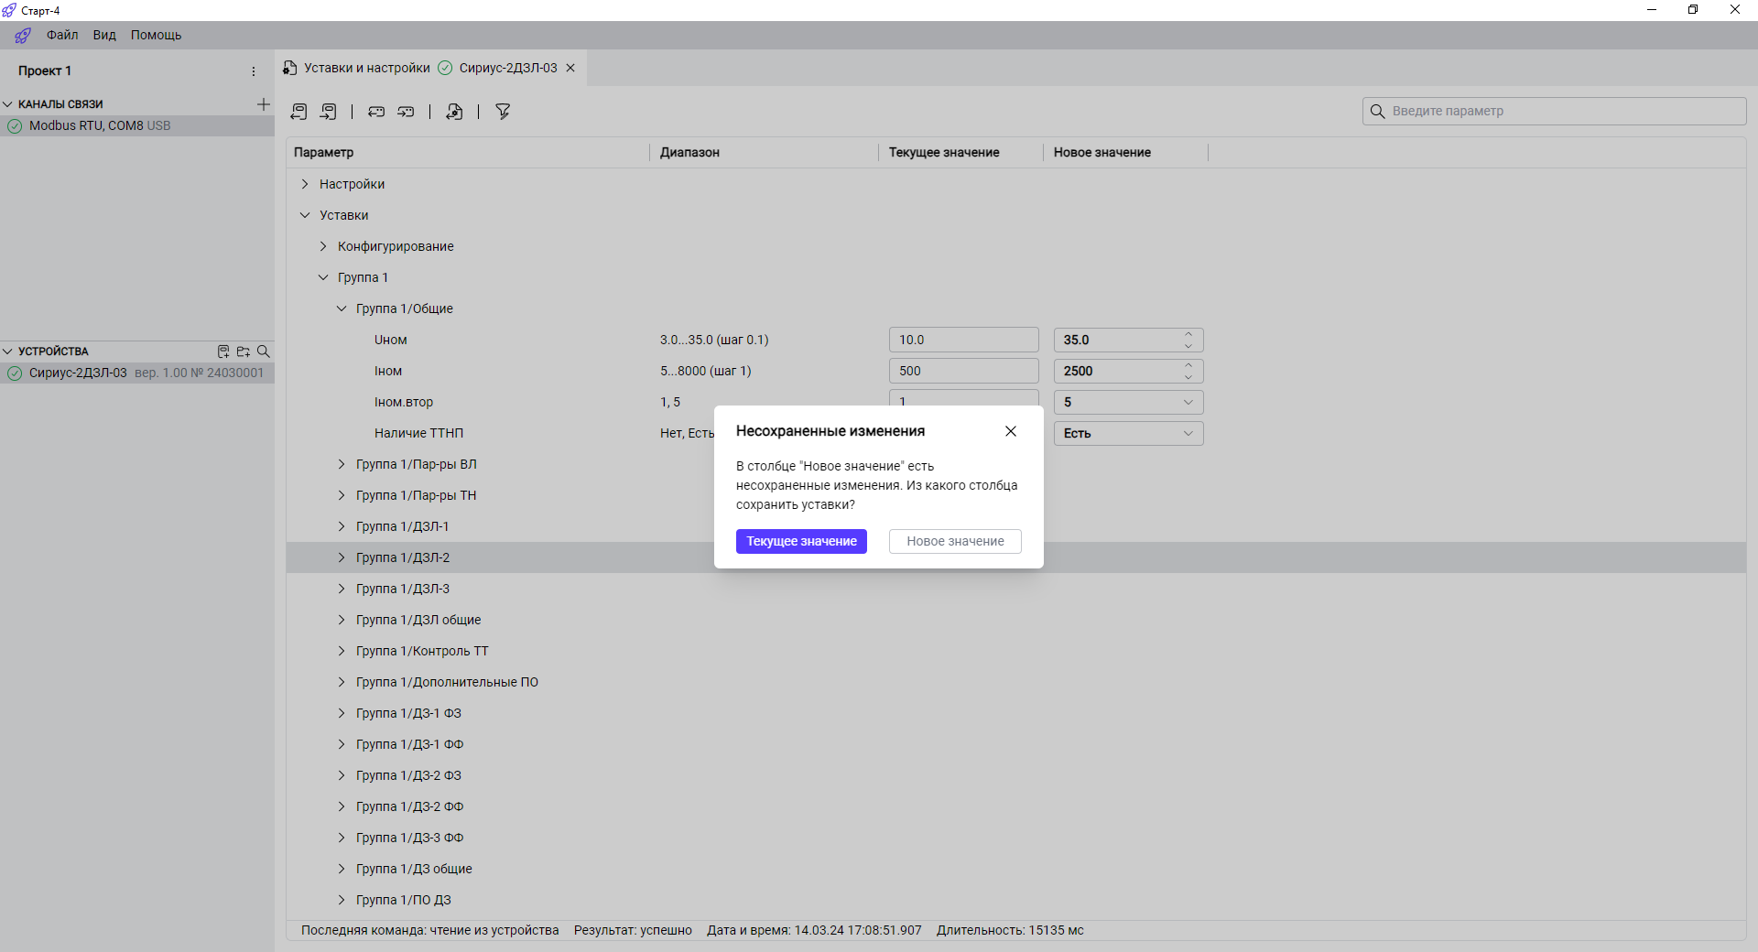
Task: Open the Файл menu
Action: [x=62, y=35]
